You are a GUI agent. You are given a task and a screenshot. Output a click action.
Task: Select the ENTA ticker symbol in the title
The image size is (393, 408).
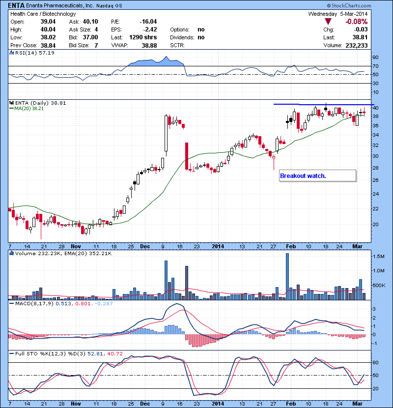coord(16,5)
